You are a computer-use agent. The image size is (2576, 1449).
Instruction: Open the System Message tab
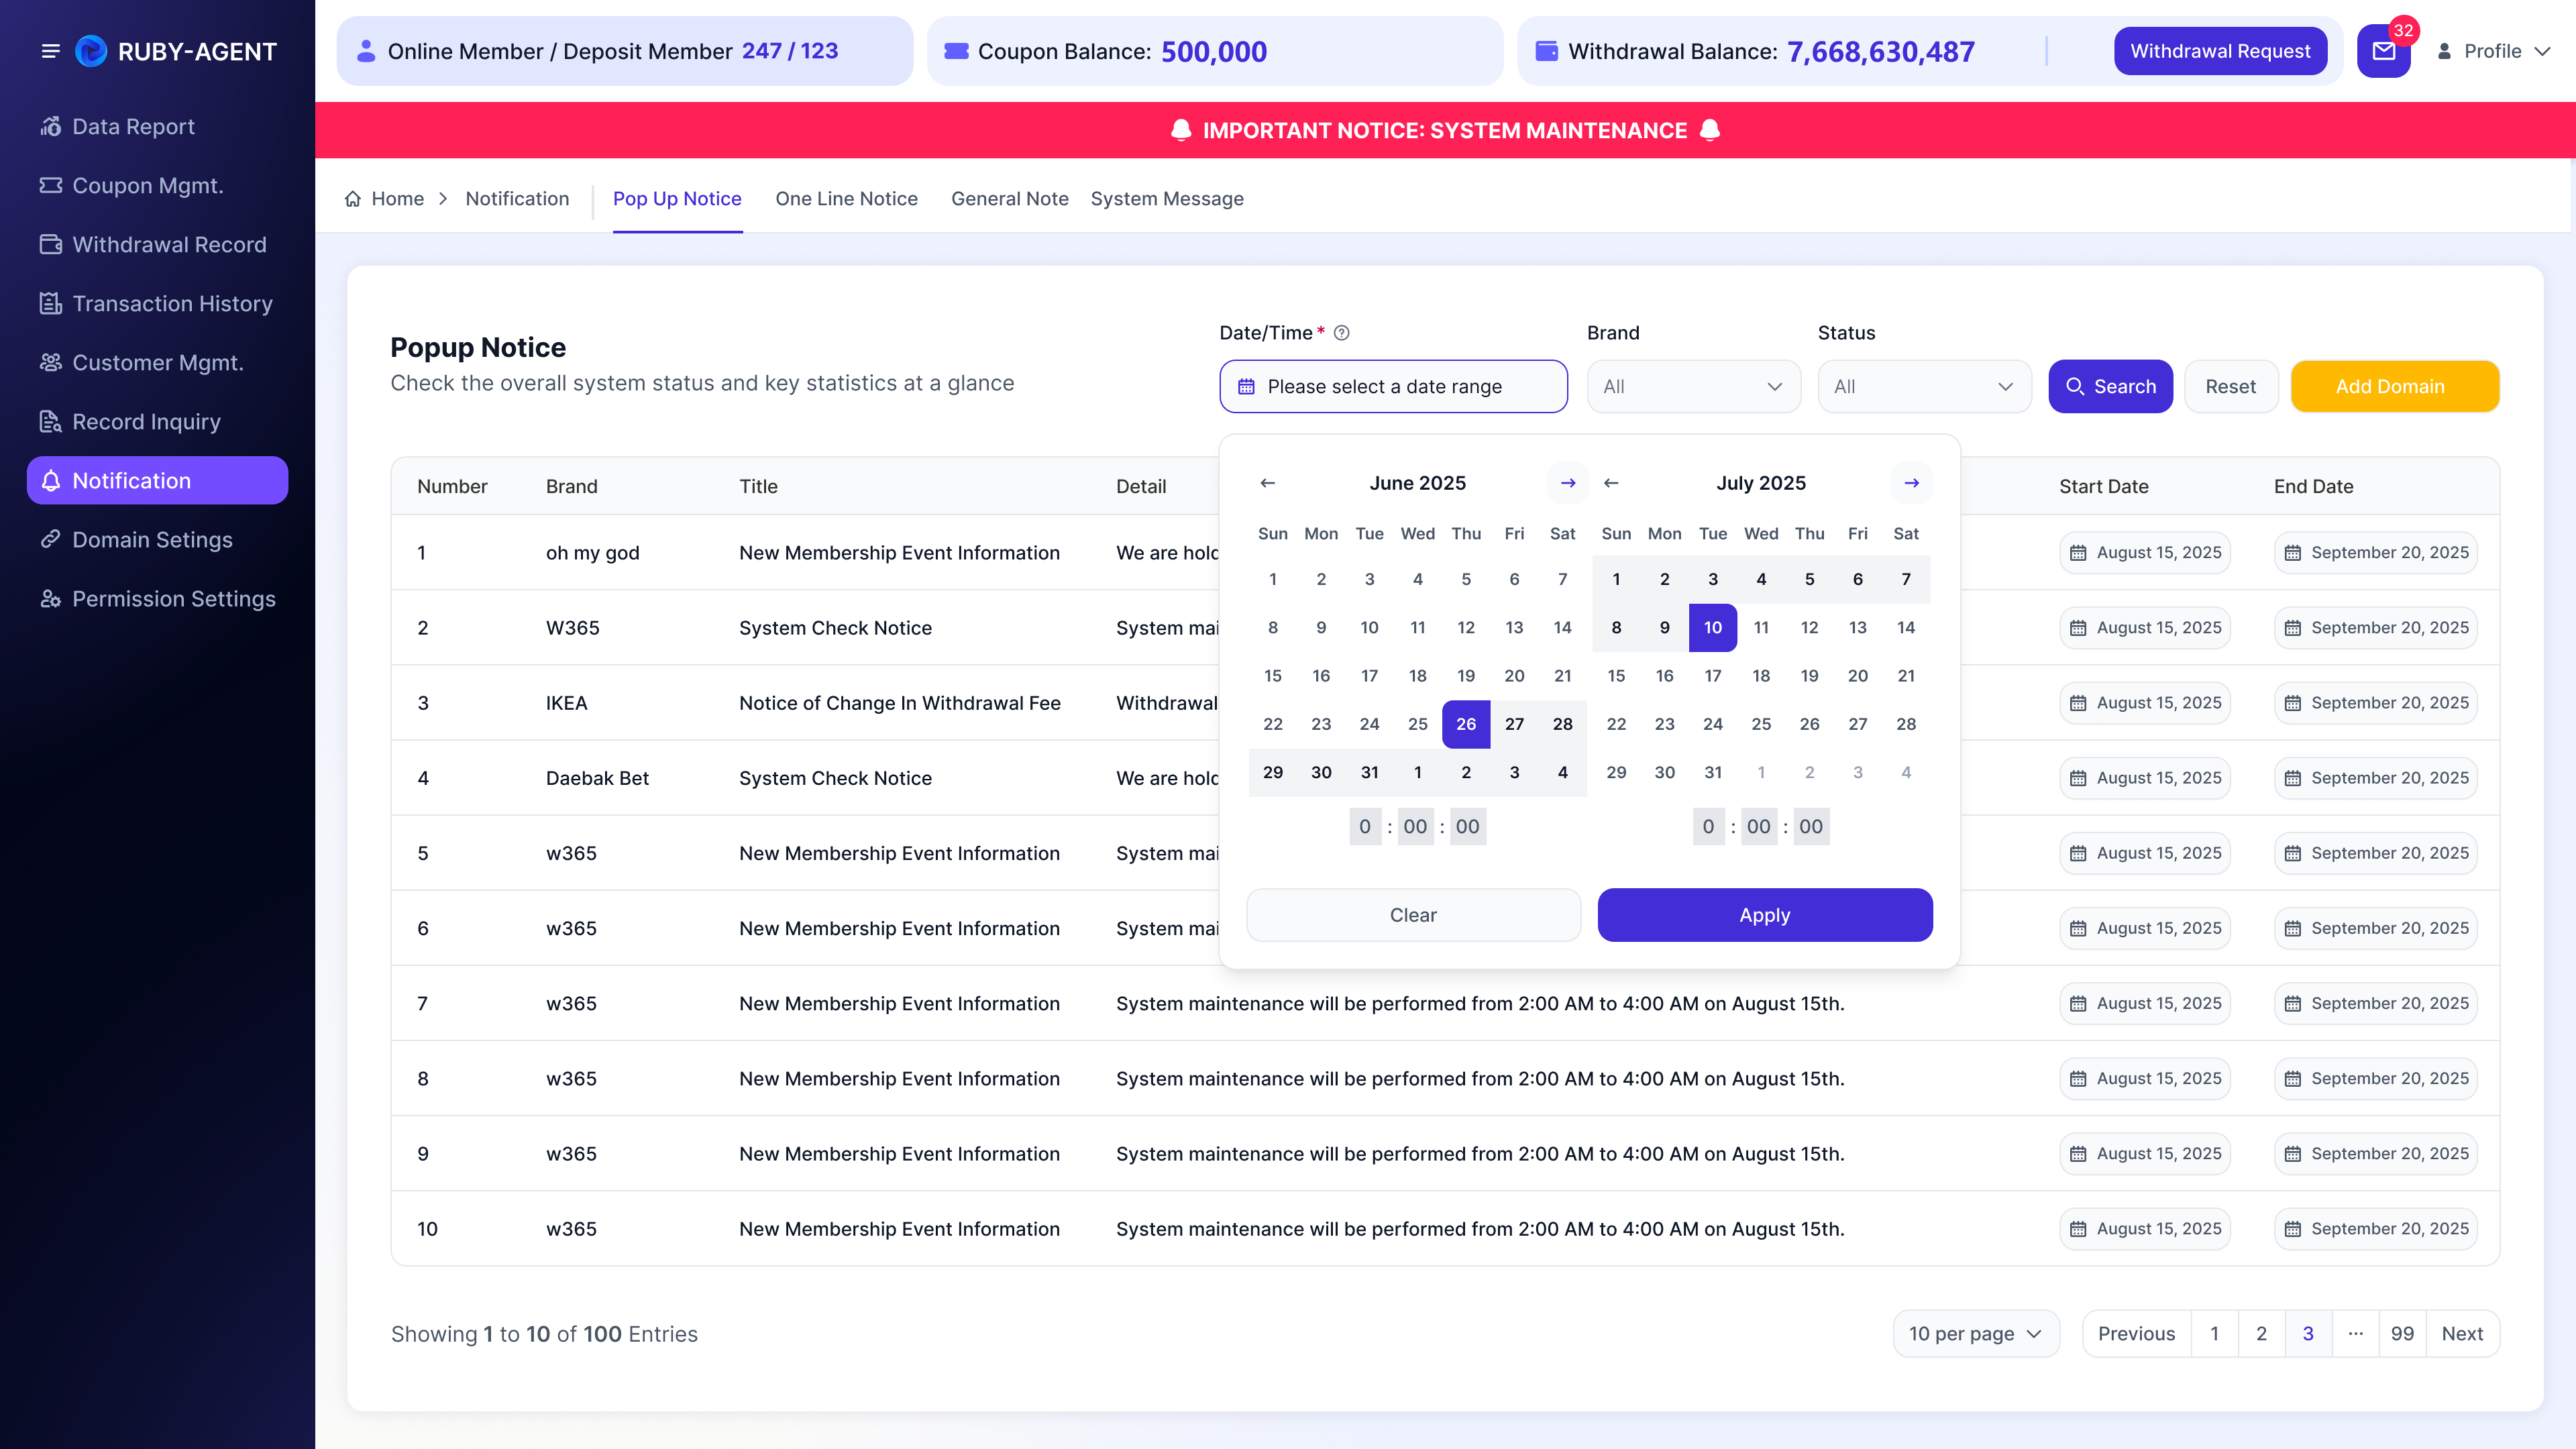(x=1167, y=199)
